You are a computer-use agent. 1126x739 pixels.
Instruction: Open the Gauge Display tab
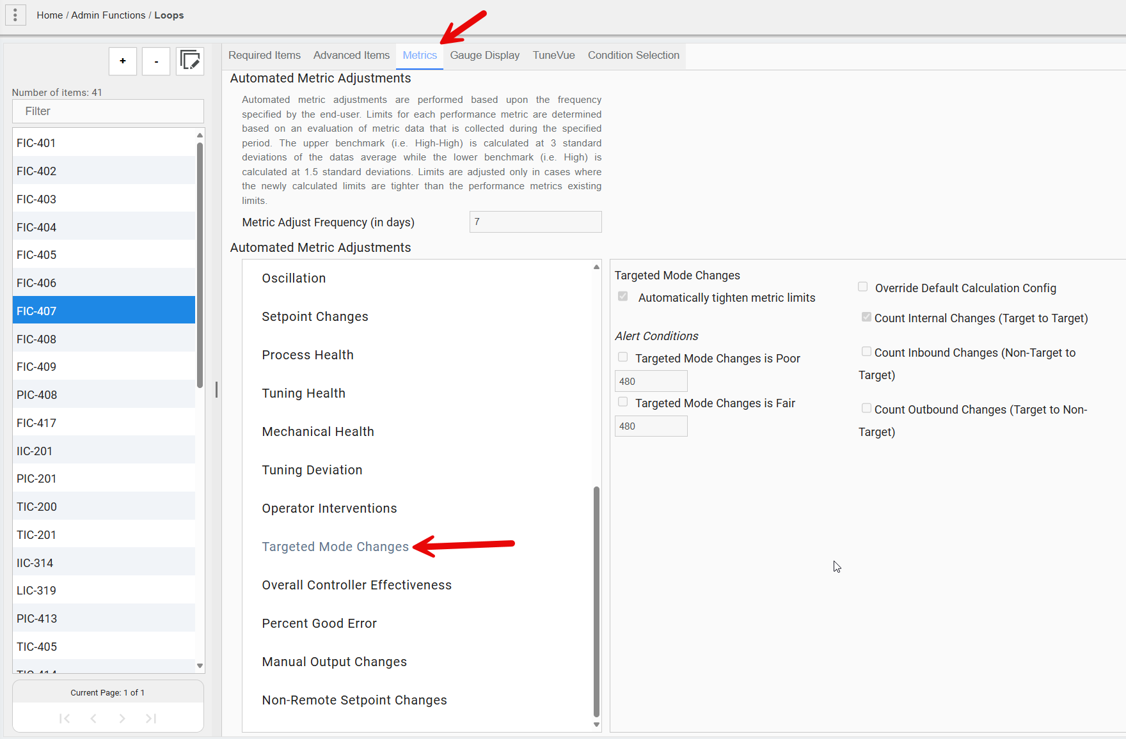point(484,56)
